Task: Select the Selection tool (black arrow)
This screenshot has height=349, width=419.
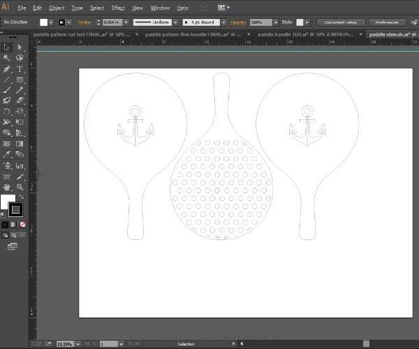Action: 6,47
